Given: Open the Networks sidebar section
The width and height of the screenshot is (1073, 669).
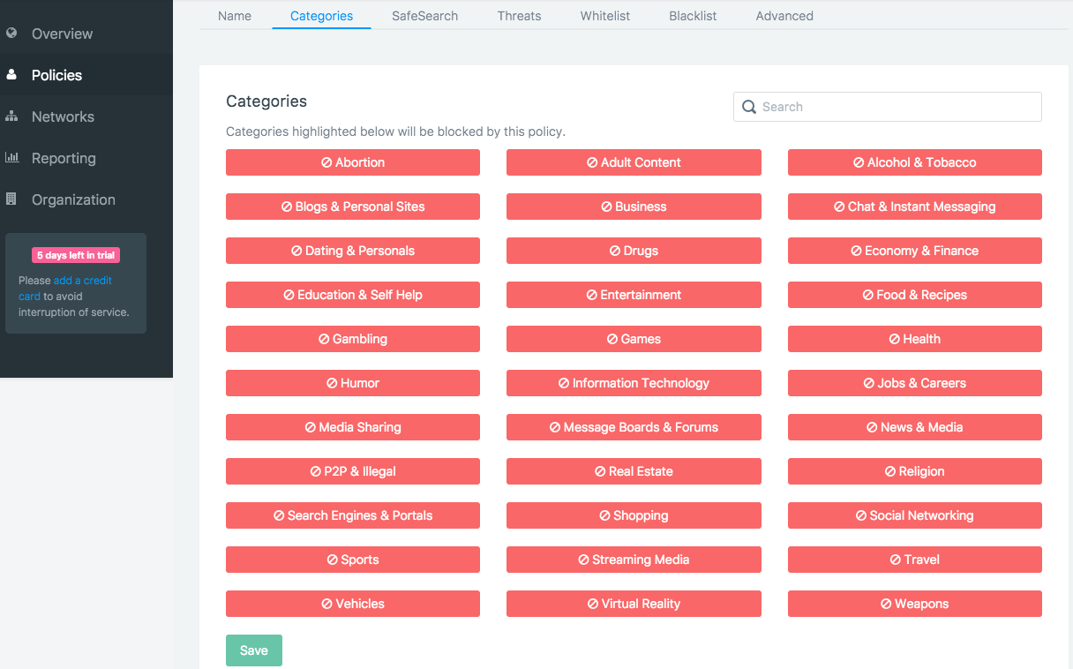Looking at the screenshot, I should coord(86,117).
